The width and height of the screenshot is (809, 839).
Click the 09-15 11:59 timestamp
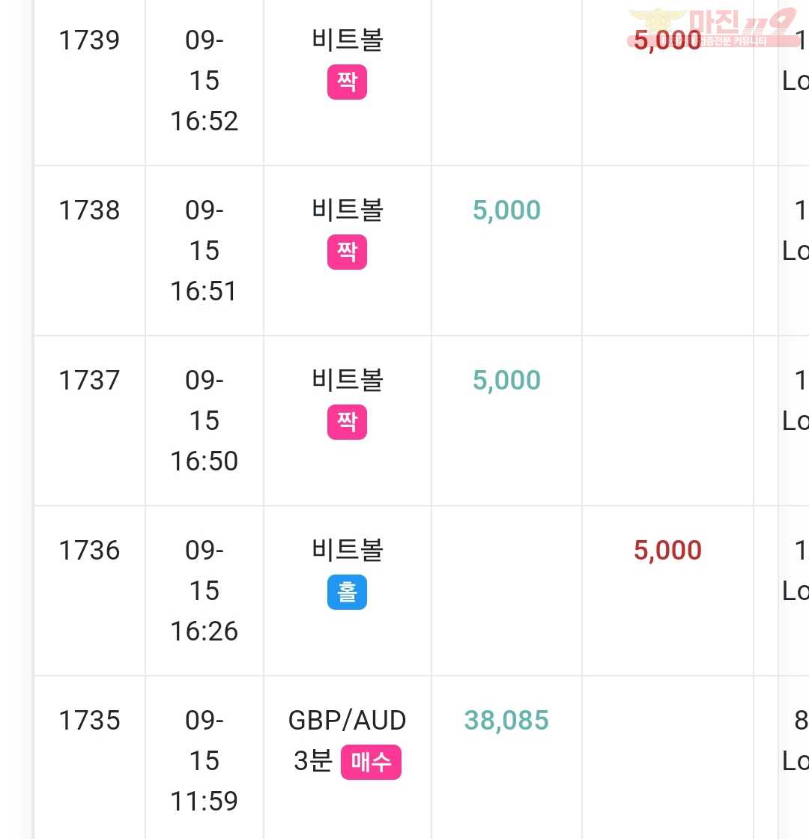click(x=204, y=761)
